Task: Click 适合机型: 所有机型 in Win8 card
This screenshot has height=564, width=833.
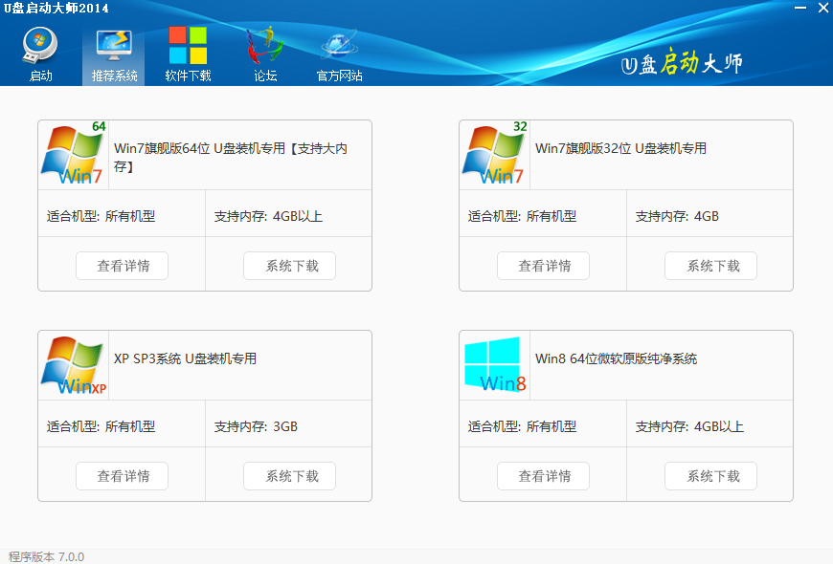Action: click(522, 426)
